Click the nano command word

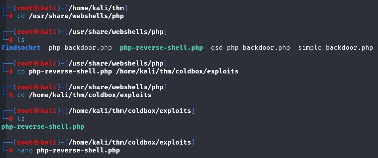click(x=25, y=150)
